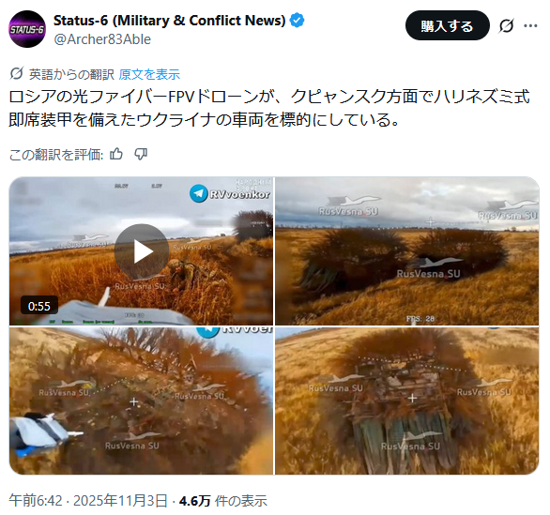Viewport: 550px width, 515px height.
Task: Rate the translation with thumbs up
Action: click(x=116, y=154)
